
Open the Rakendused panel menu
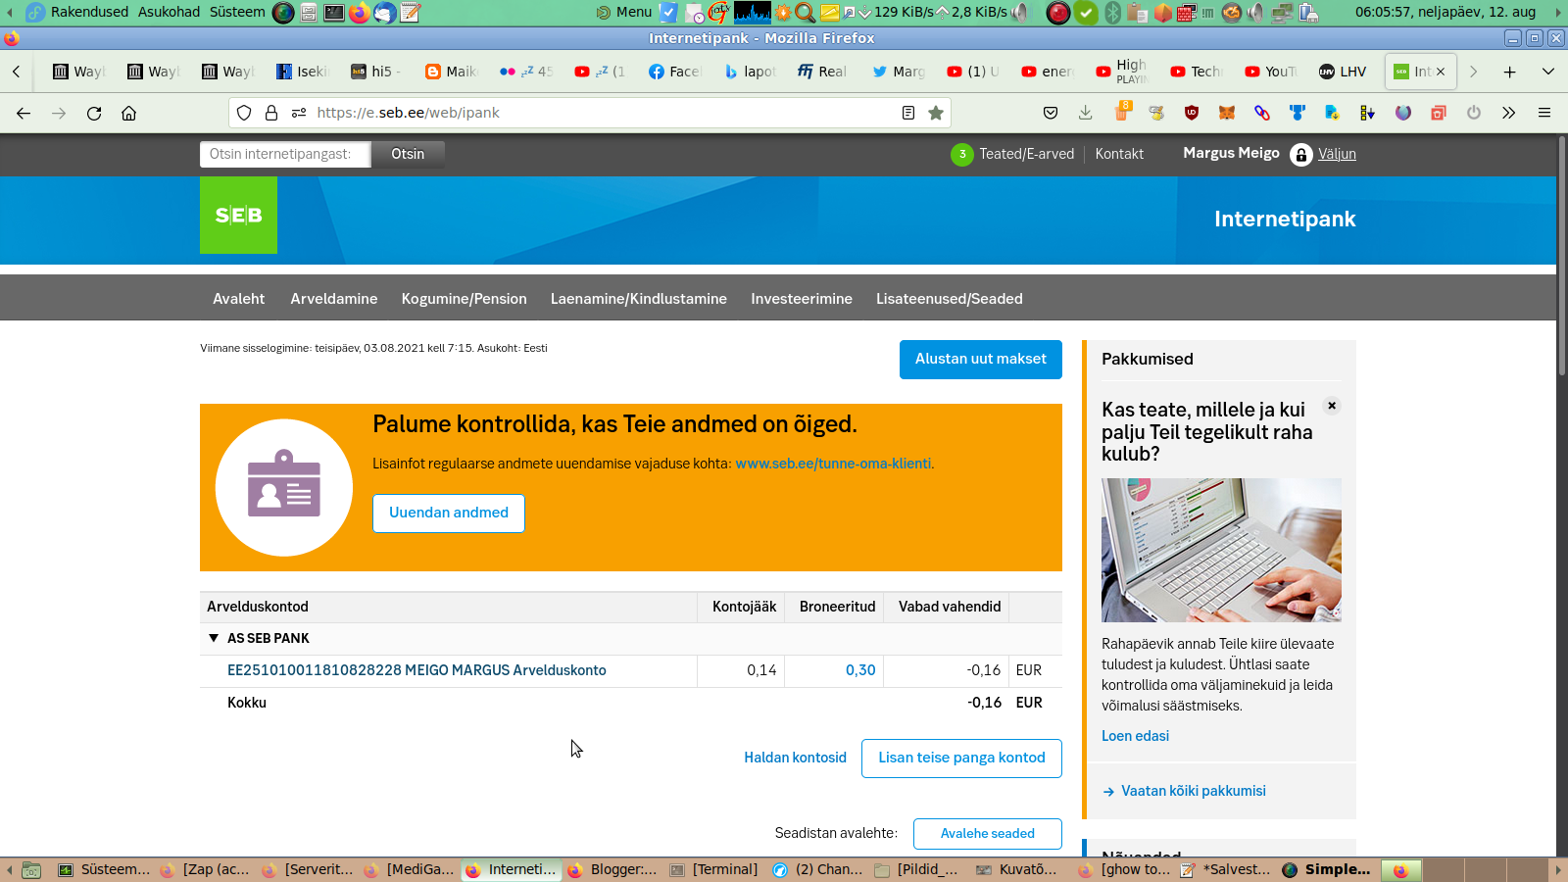(89, 13)
